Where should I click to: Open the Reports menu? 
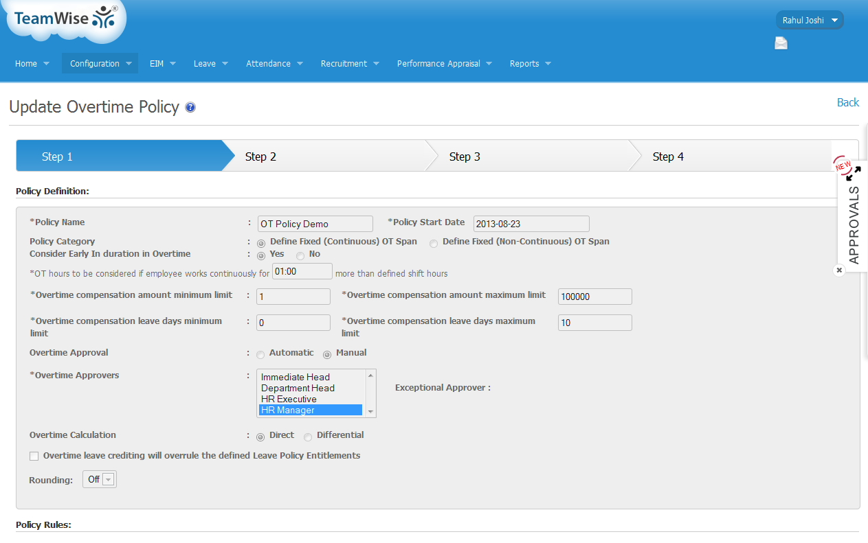point(530,64)
